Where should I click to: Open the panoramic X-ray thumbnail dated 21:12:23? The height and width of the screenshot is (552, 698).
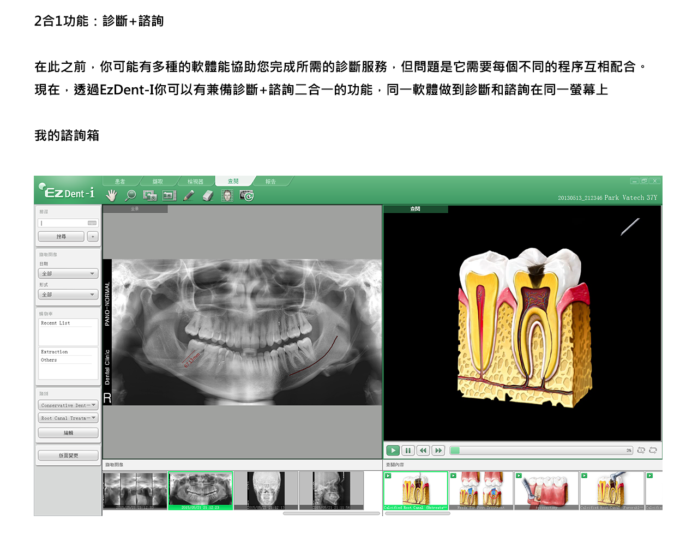pos(201,491)
